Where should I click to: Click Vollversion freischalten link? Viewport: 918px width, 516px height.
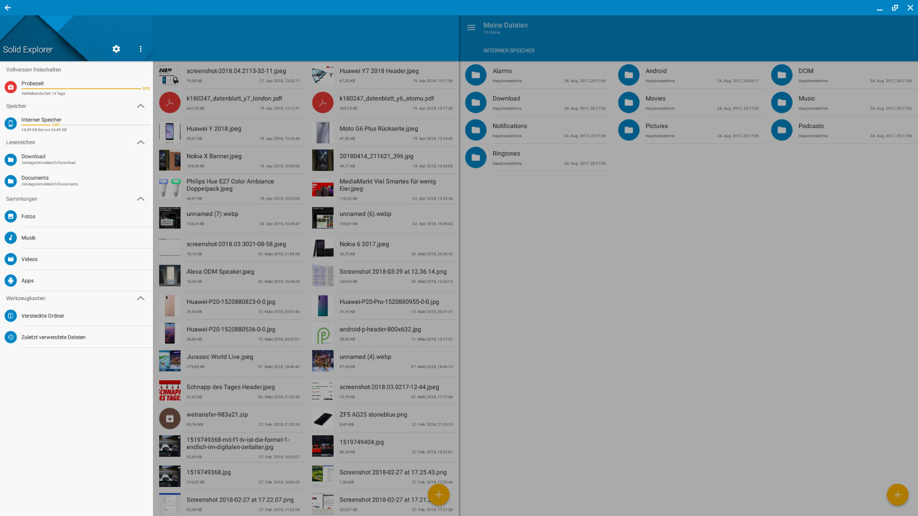(x=33, y=70)
